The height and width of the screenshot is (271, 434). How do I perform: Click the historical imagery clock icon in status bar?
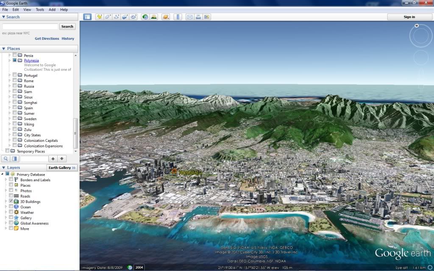[x=130, y=268]
